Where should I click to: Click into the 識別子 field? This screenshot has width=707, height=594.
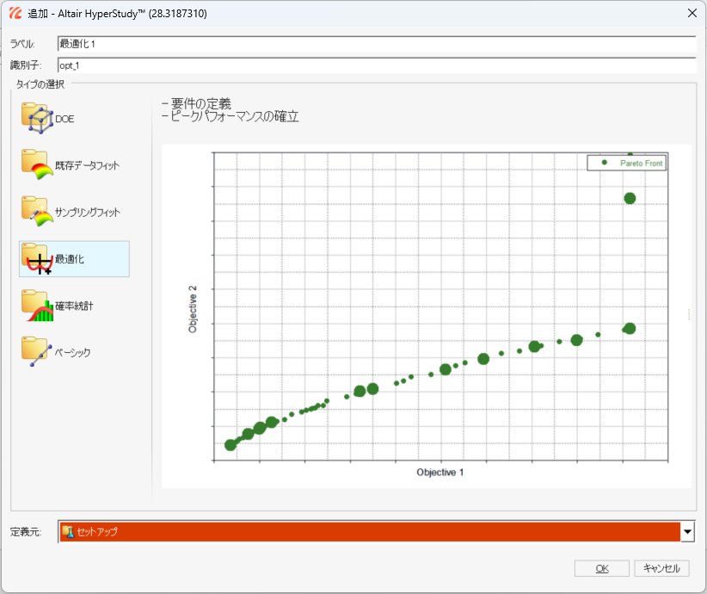tap(375, 65)
